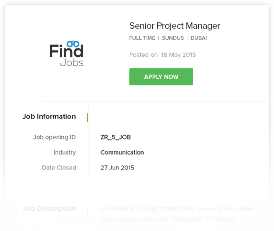Viewport: 274px width, 231px height.
Task: Click the Job opening ID label
Action: point(54,137)
